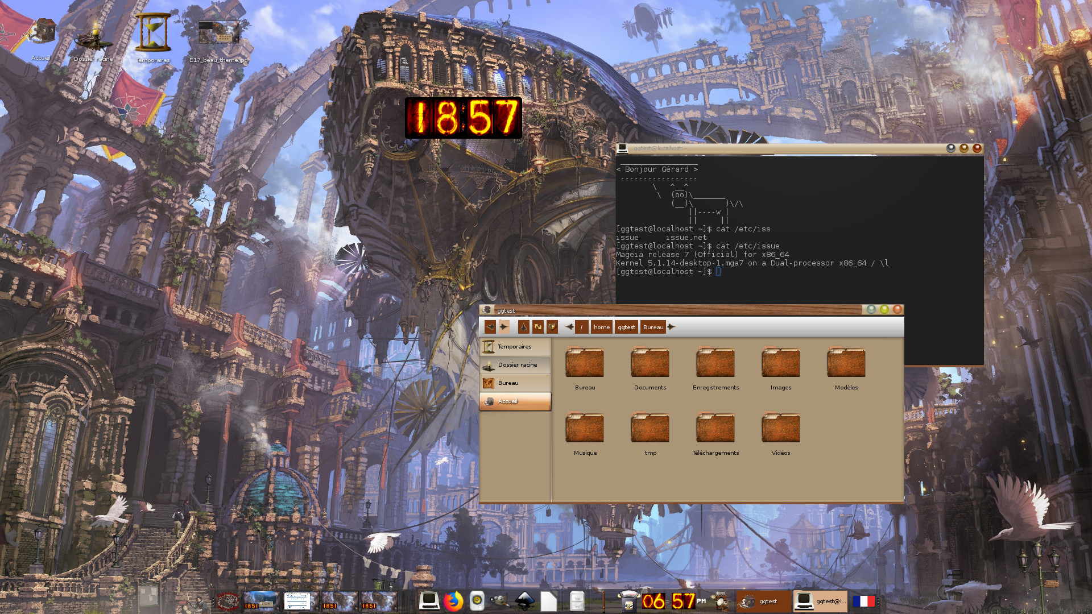
Task: Switch to first virtual desktop in pager
Action: (x=260, y=601)
